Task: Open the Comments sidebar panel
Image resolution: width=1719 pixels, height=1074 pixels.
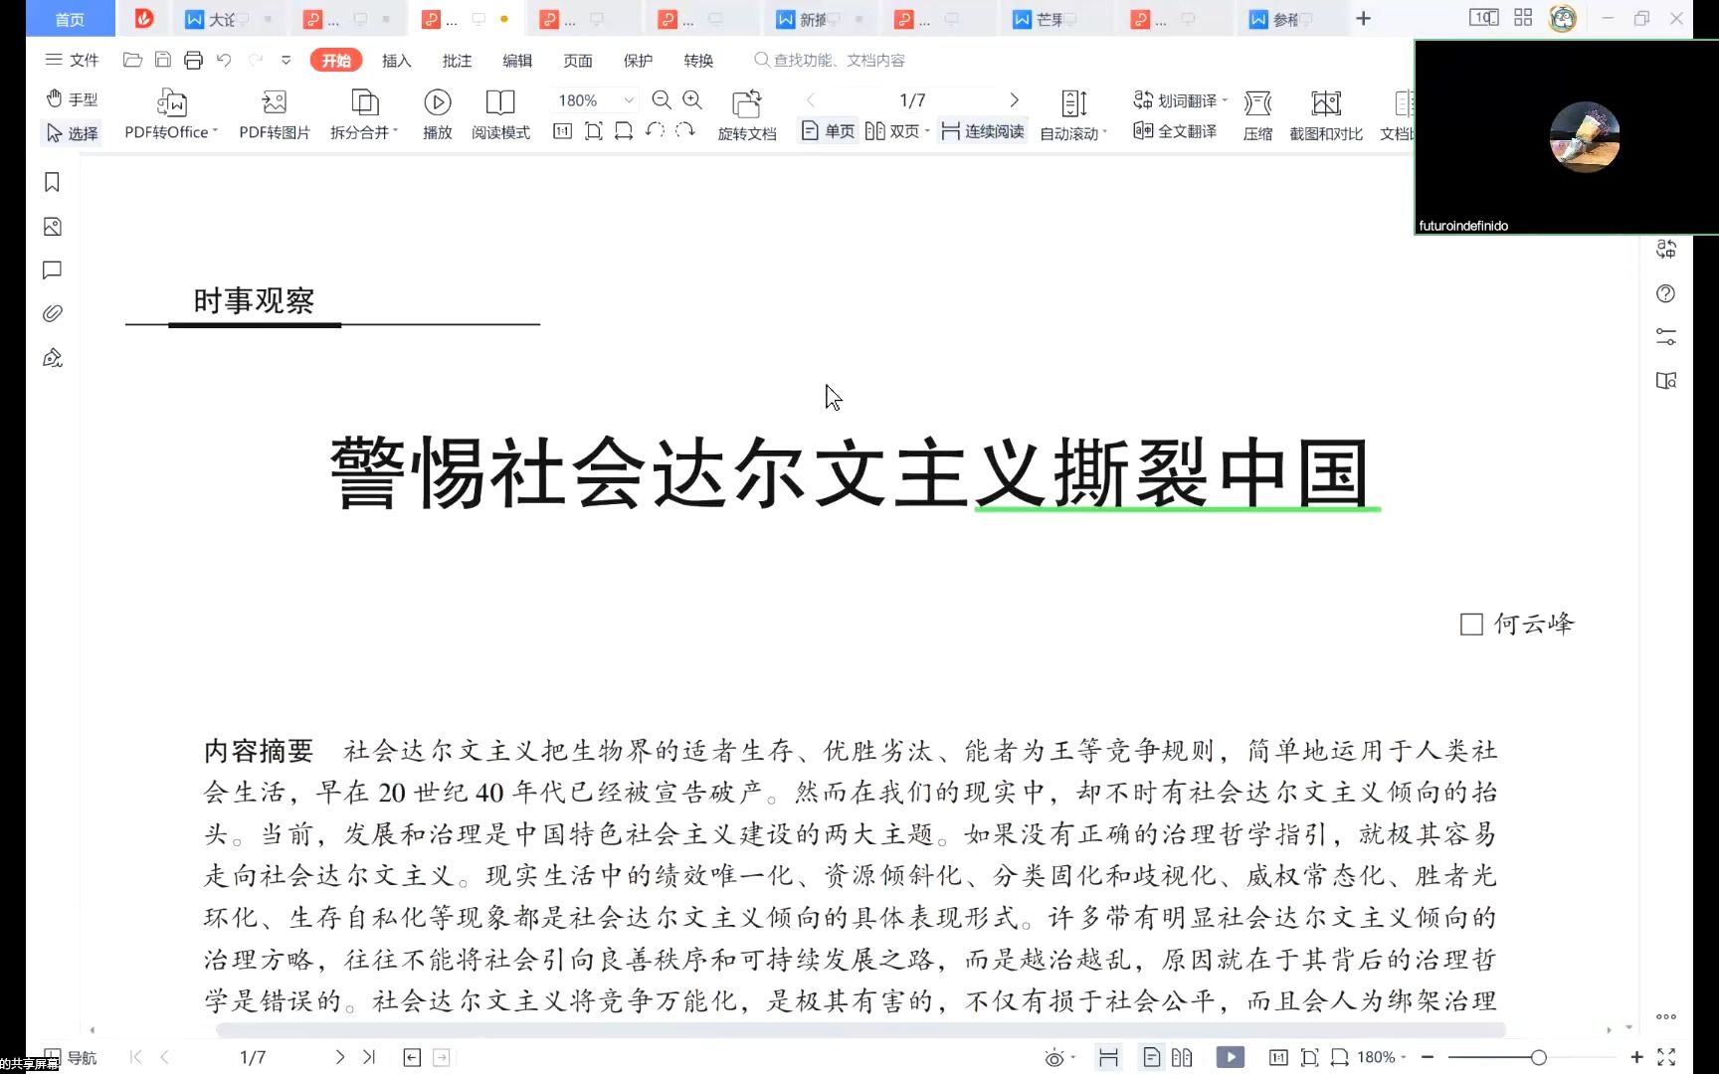Action: click(53, 270)
